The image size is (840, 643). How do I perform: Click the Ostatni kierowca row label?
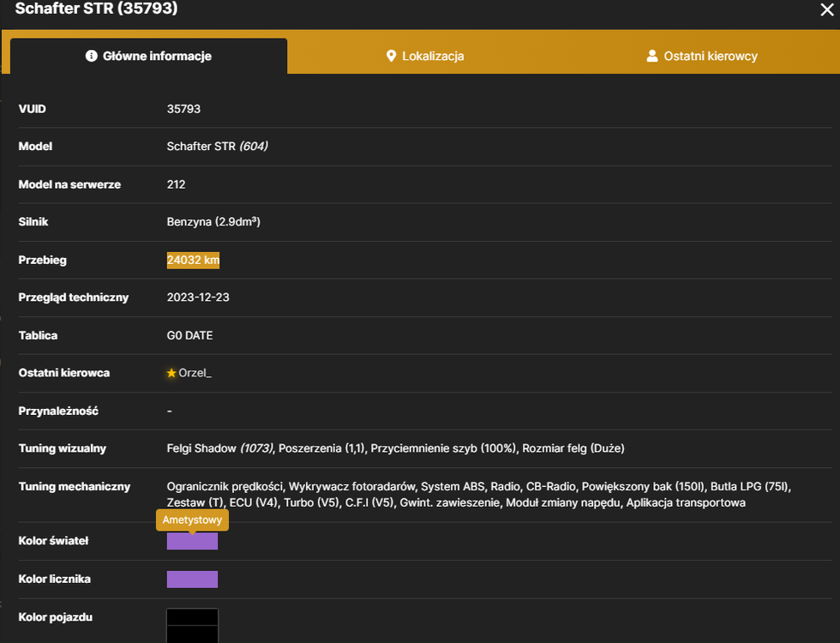[x=64, y=373]
